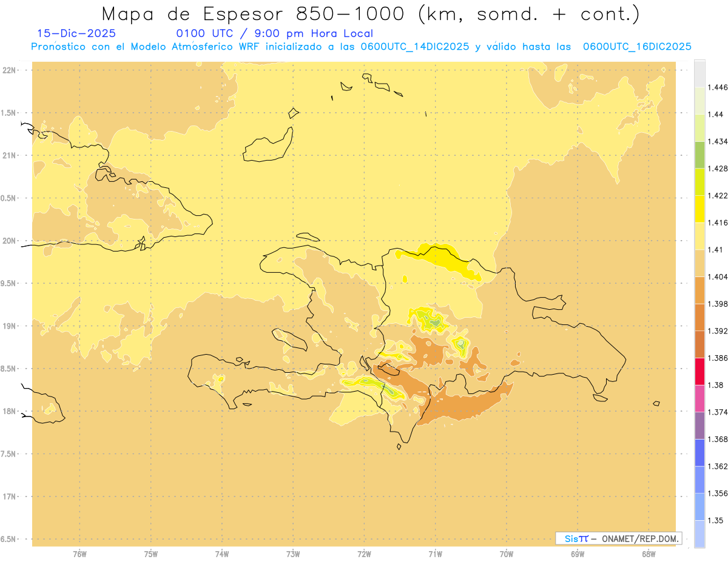Click the legend value "1.404"

pos(718,277)
